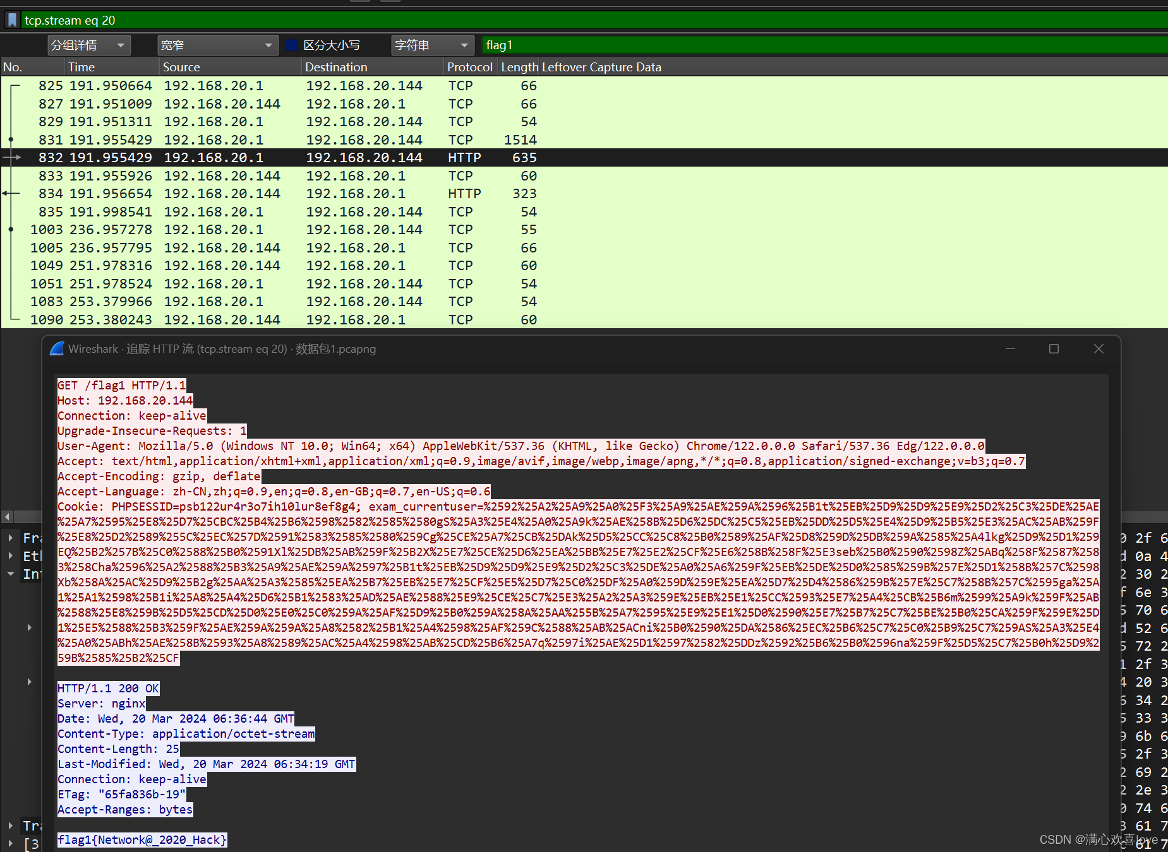Screen dimensions: 1168x852
Task: Expand the Frame tree item
Action: coord(11,538)
